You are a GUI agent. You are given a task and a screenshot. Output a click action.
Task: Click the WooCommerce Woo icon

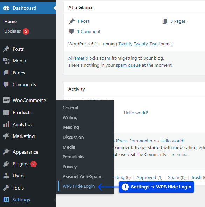[6, 100]
